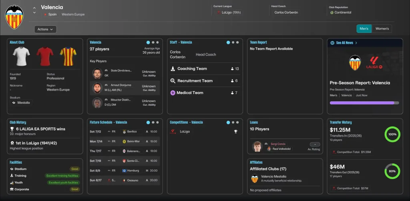Click 80% transfers out ring gauge

point(392,171)
